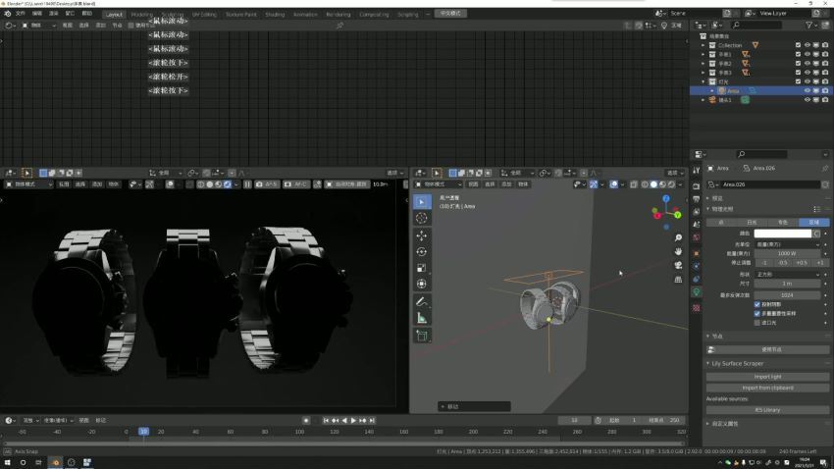Click the 能量(乘方) 1000 W field
Viewport: 834px width, 469px height.
[786, 253]
